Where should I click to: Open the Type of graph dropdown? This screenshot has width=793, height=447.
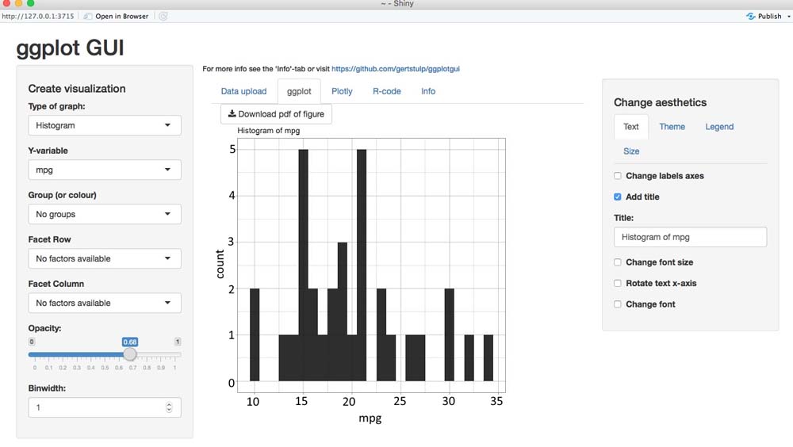104,125
